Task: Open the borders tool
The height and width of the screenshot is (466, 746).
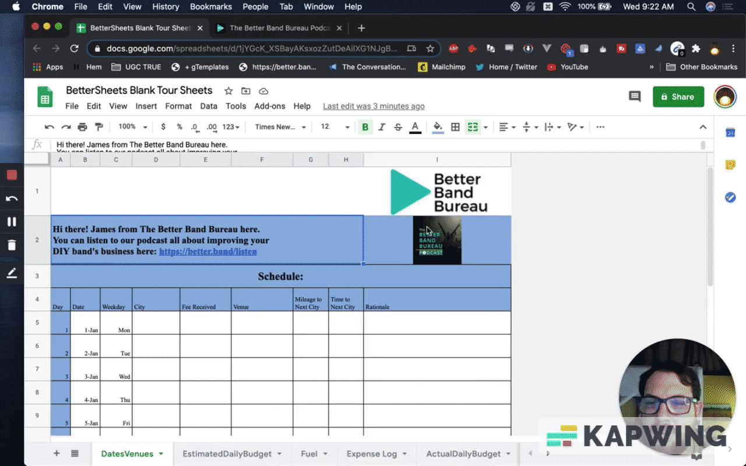Action: [x=456, y=127]
